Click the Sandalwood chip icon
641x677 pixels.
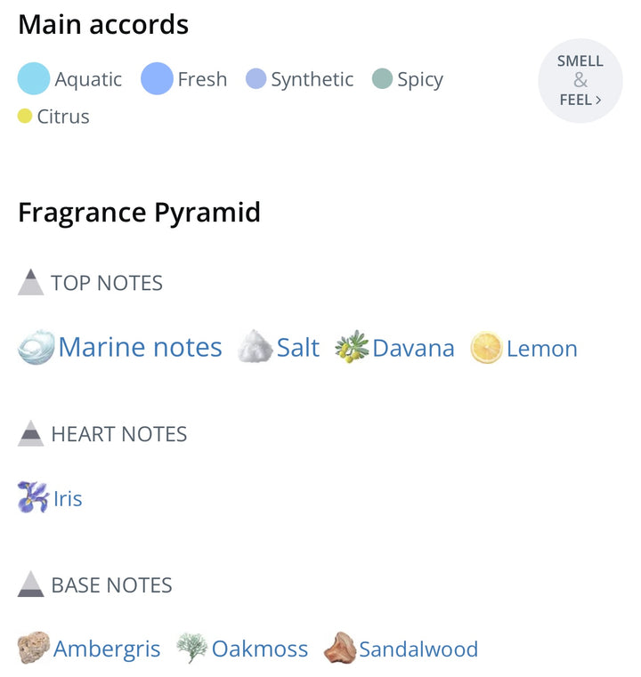pyautogui.click(x=340, y=648)
